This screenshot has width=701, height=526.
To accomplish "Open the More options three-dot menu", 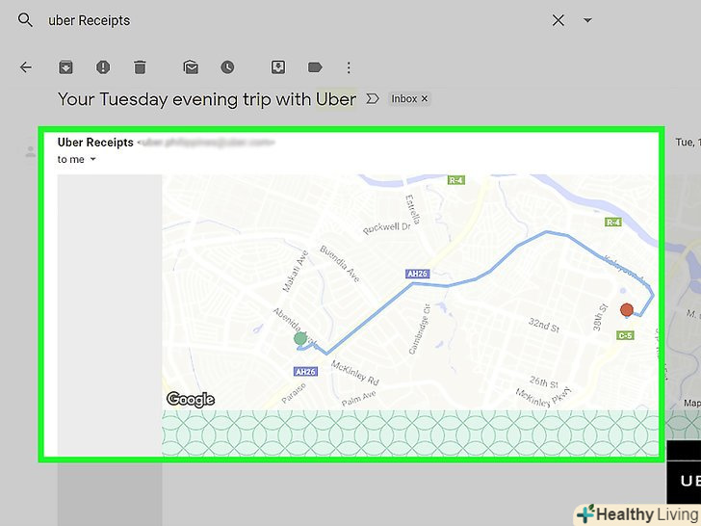I will pos(349,67).
